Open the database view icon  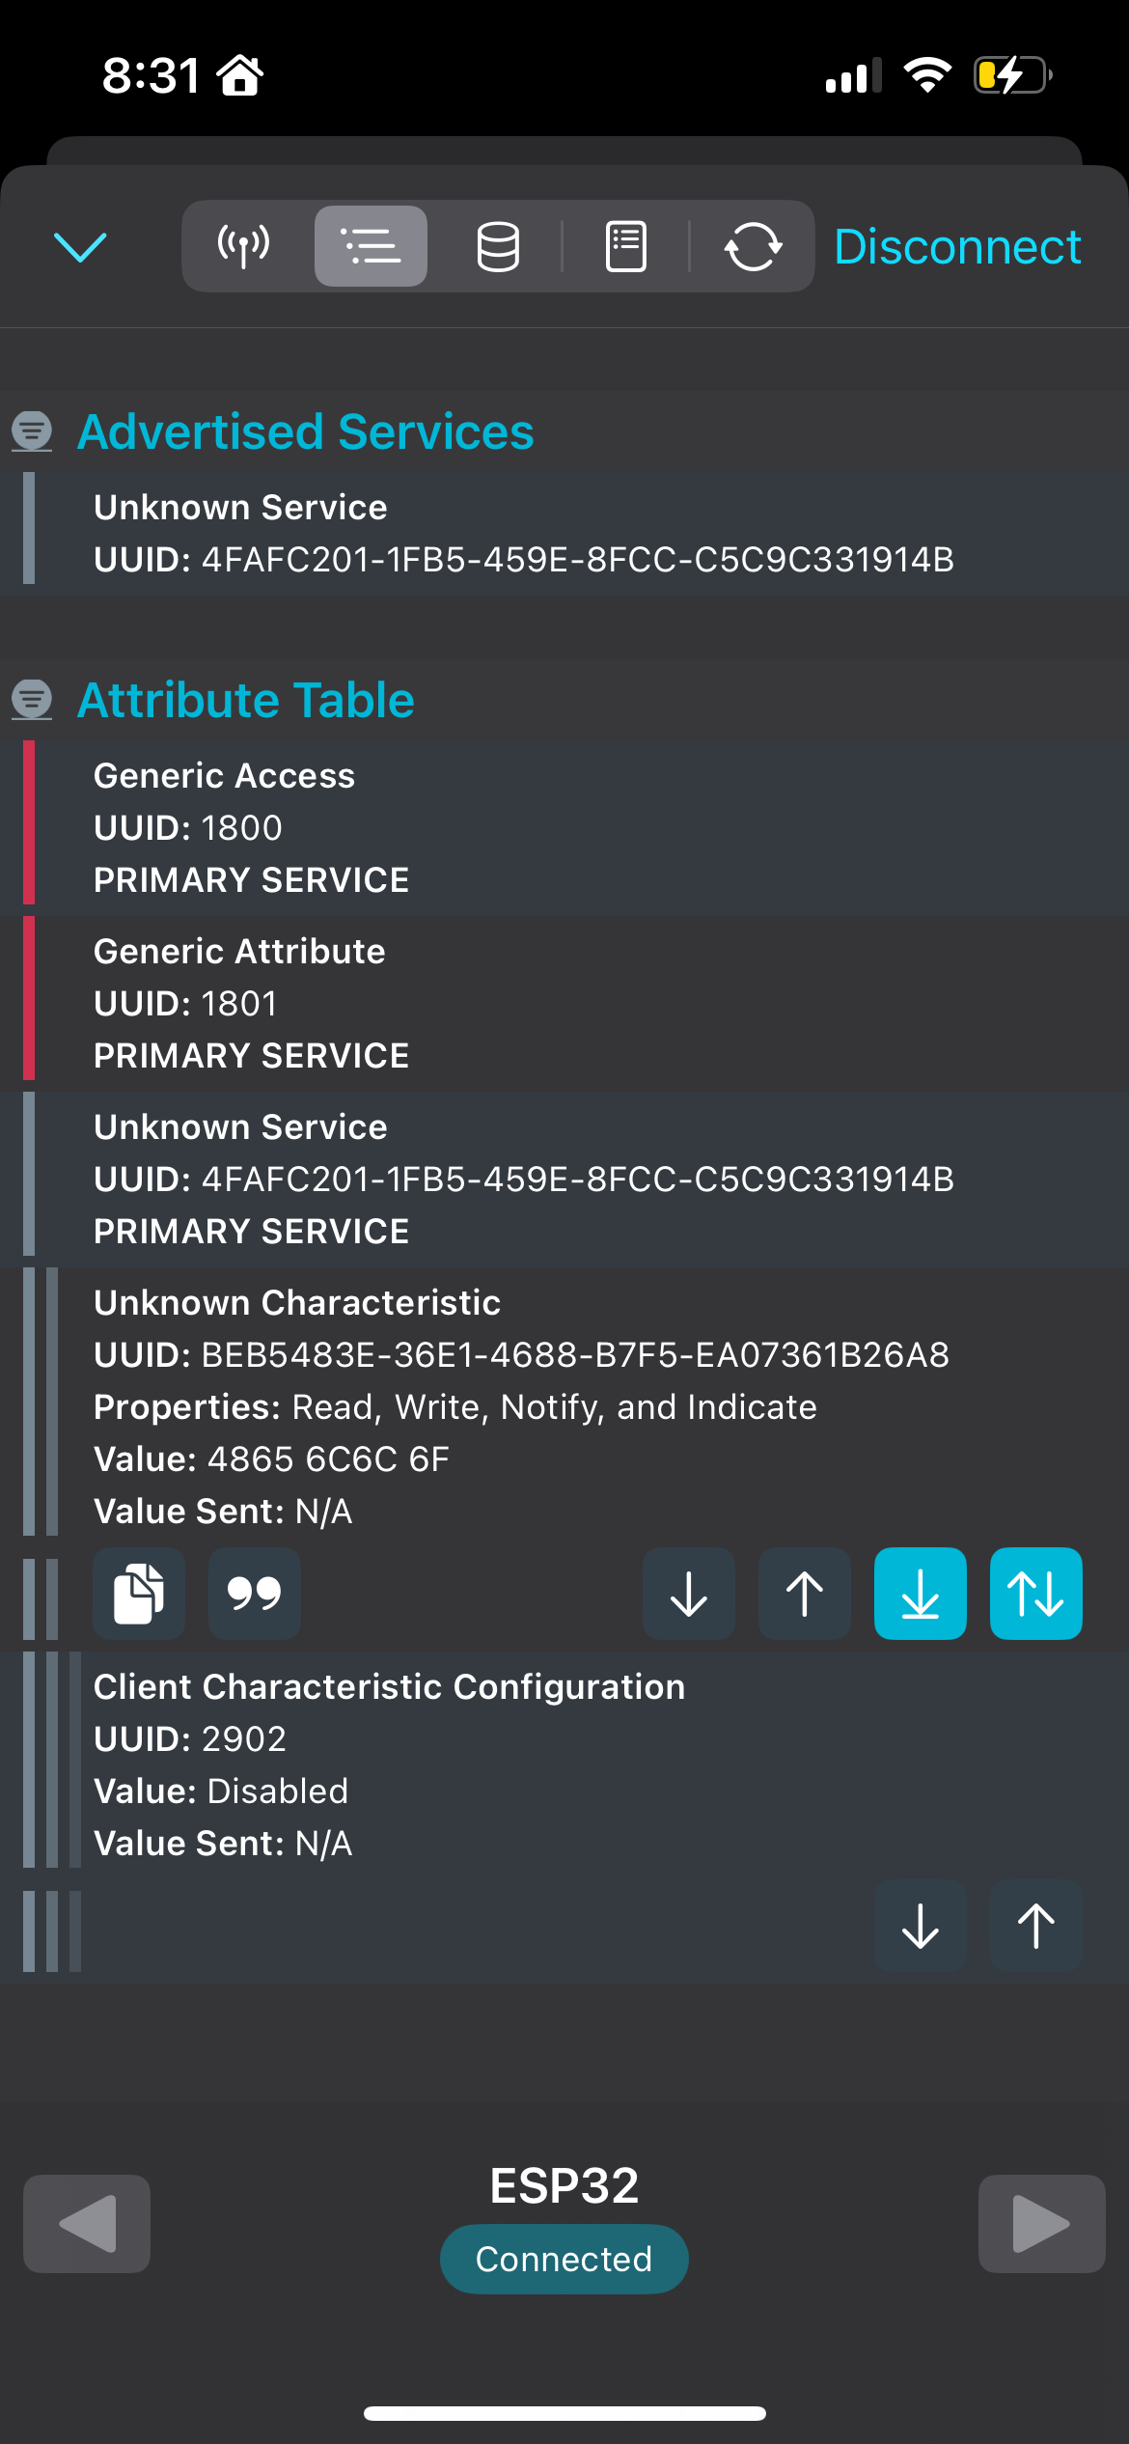[x=498, y=246]
